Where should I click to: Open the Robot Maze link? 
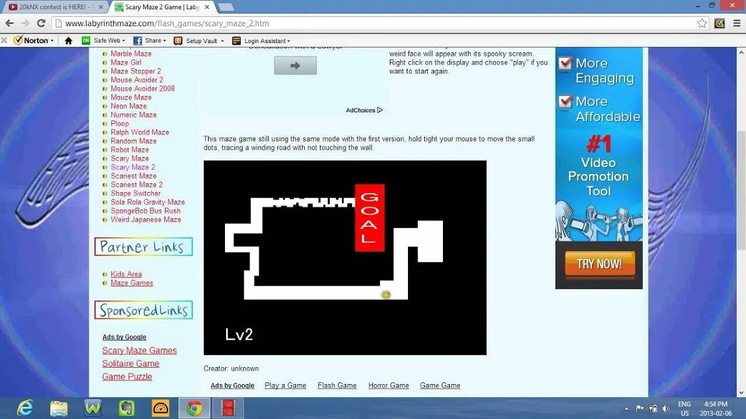click(x=130, y=150)
